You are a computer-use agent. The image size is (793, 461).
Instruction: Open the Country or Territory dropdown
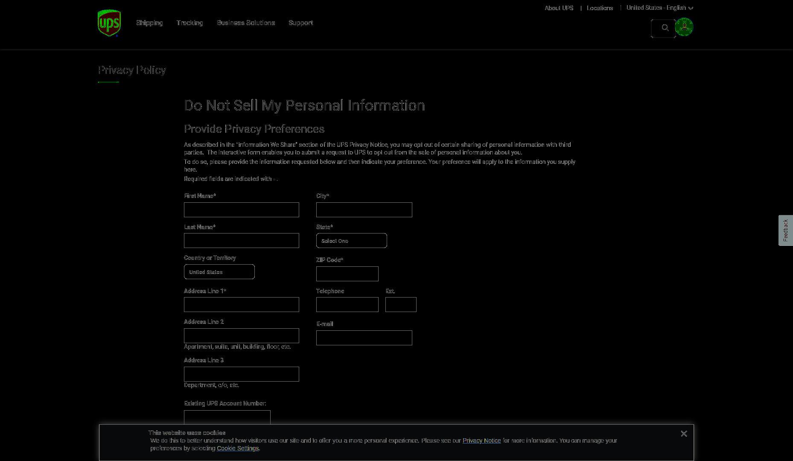(219, 272)
